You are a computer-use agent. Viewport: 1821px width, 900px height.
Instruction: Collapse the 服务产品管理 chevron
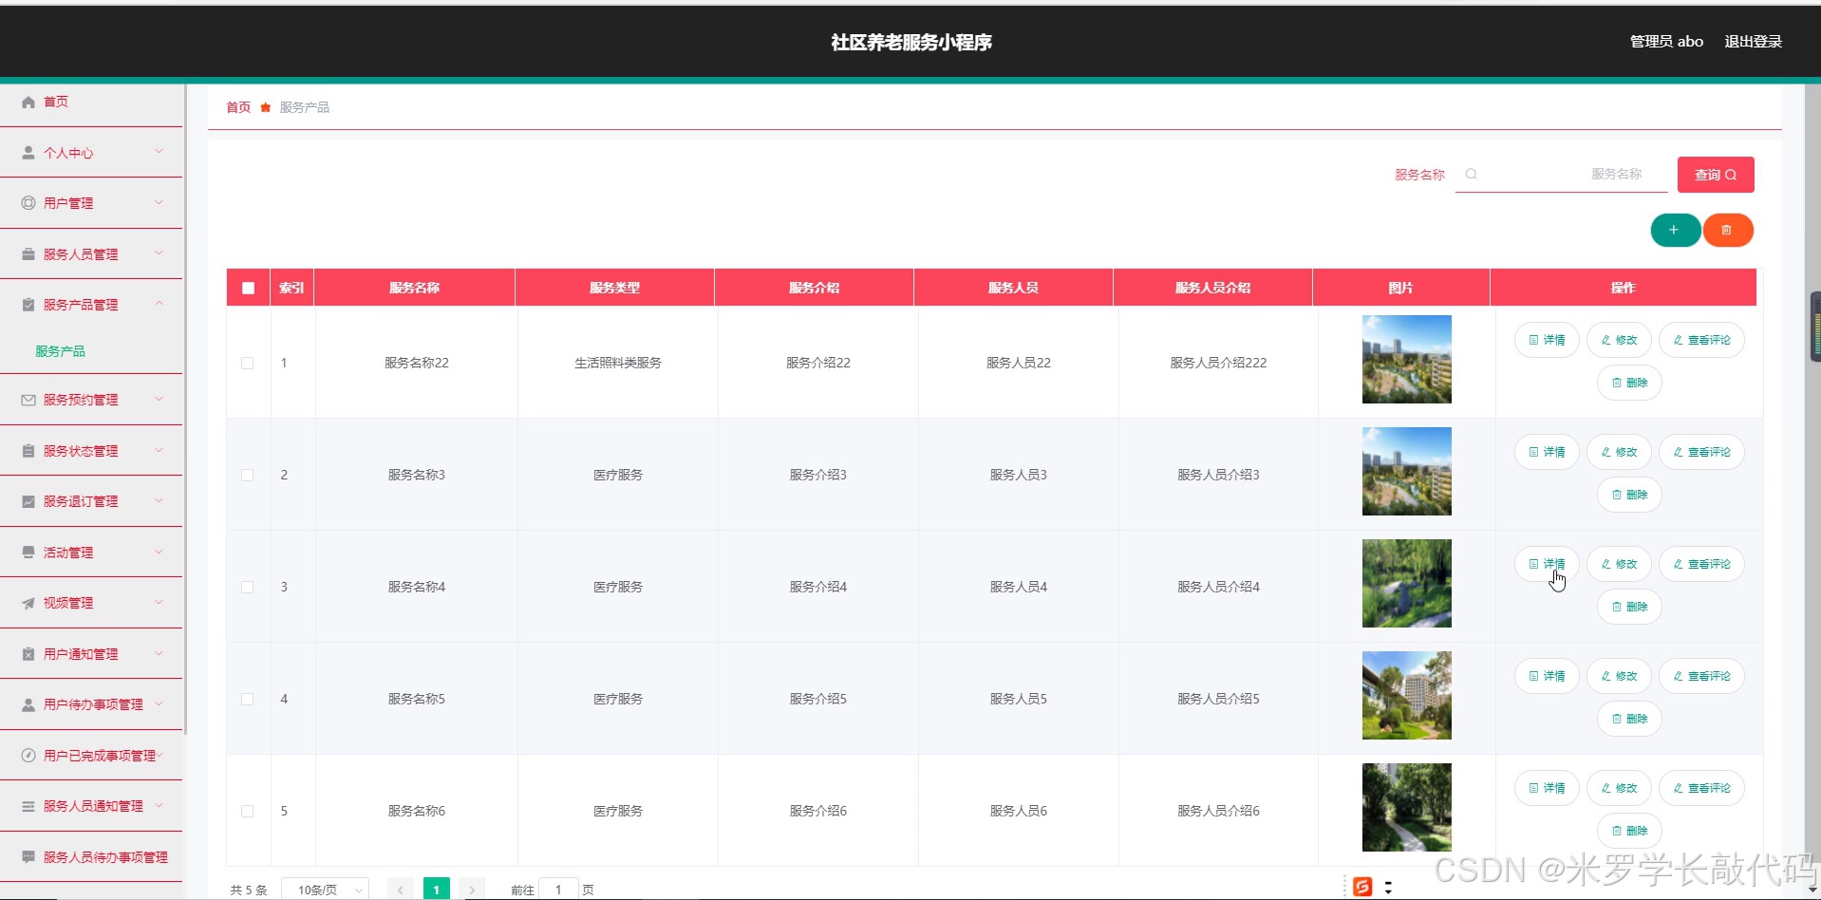coord(159,304)
